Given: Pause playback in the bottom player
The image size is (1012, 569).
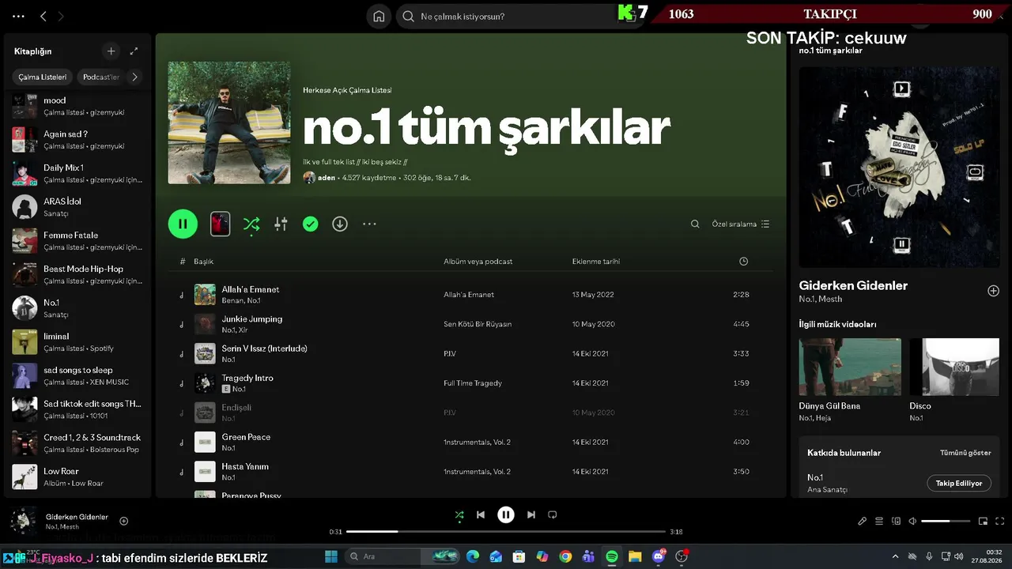Looking at the screenshot, I should pyautogui.click(x=506, y=515).
